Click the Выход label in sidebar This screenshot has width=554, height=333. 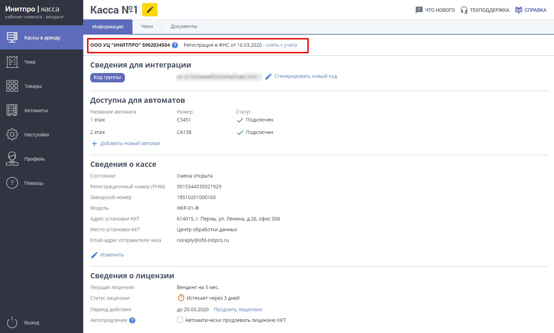point(32,323)
